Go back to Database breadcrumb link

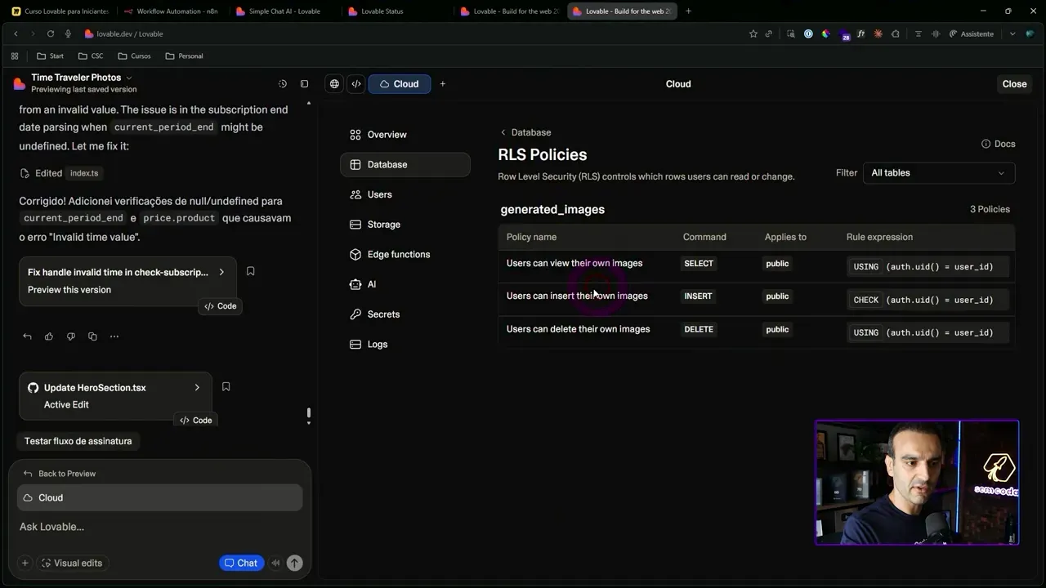click(x=525, y=132)
